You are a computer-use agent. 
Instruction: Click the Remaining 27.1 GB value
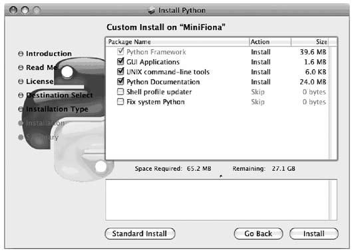(283, 168)
